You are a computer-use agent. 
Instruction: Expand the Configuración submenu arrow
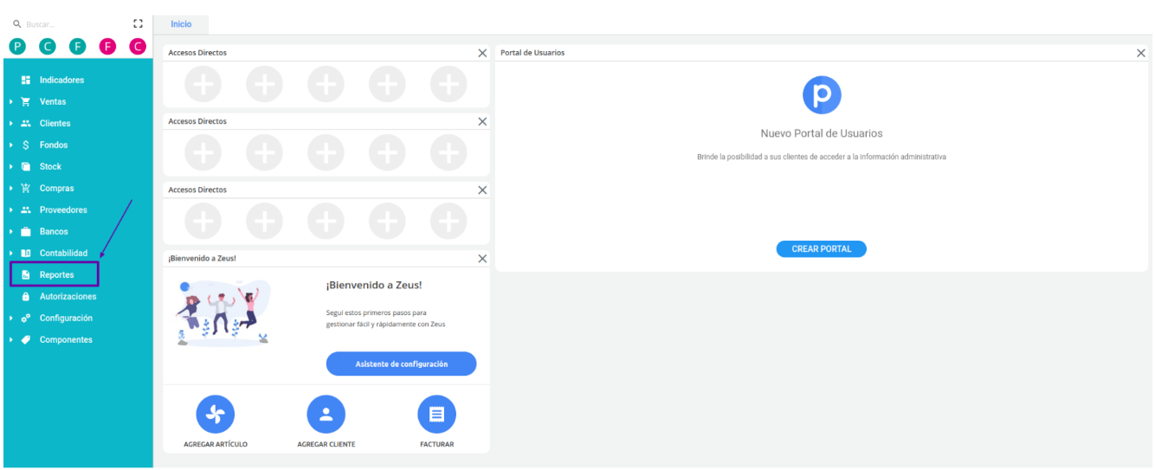point(10,318)
